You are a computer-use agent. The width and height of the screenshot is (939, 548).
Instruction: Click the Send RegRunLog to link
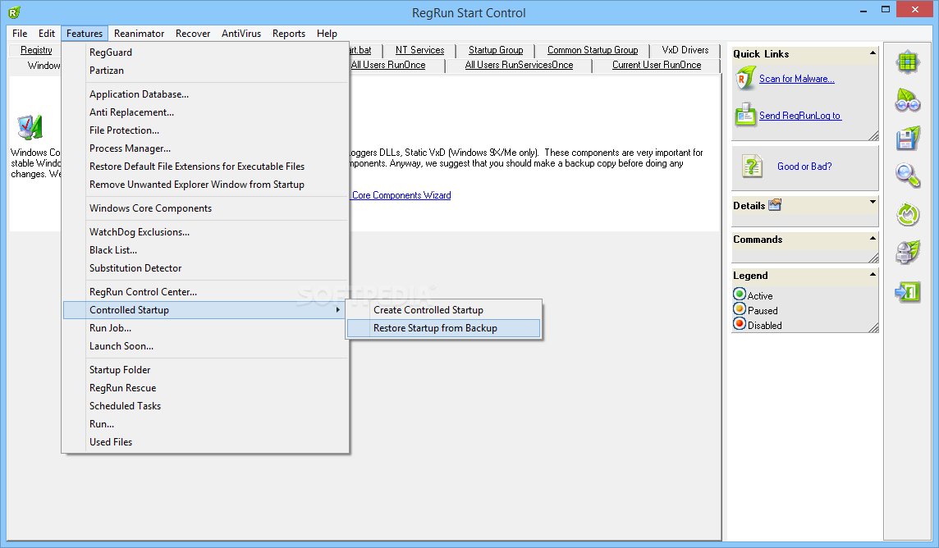click(800, 116)
